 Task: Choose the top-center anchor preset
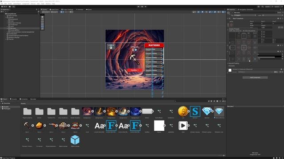[x=244, y=43]
